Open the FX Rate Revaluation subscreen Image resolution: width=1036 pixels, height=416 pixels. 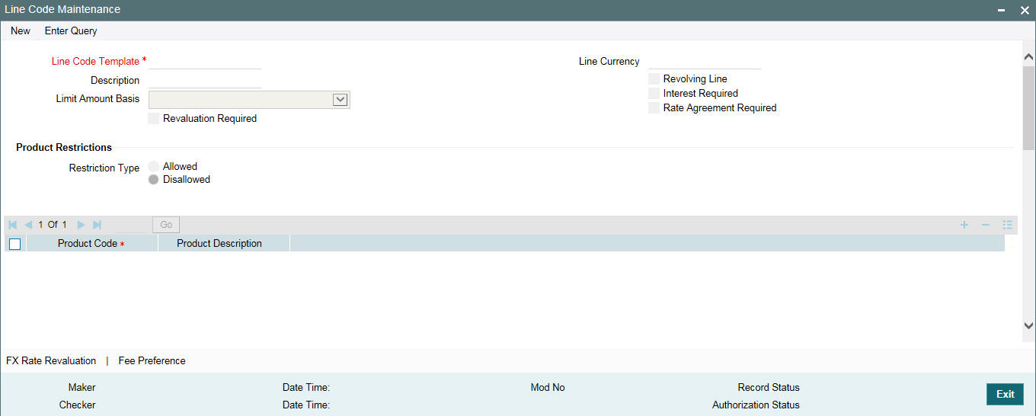click(51, 360)
